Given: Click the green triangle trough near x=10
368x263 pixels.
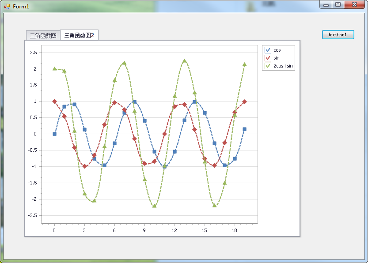Looking at the screenshot, I should 155,206.
